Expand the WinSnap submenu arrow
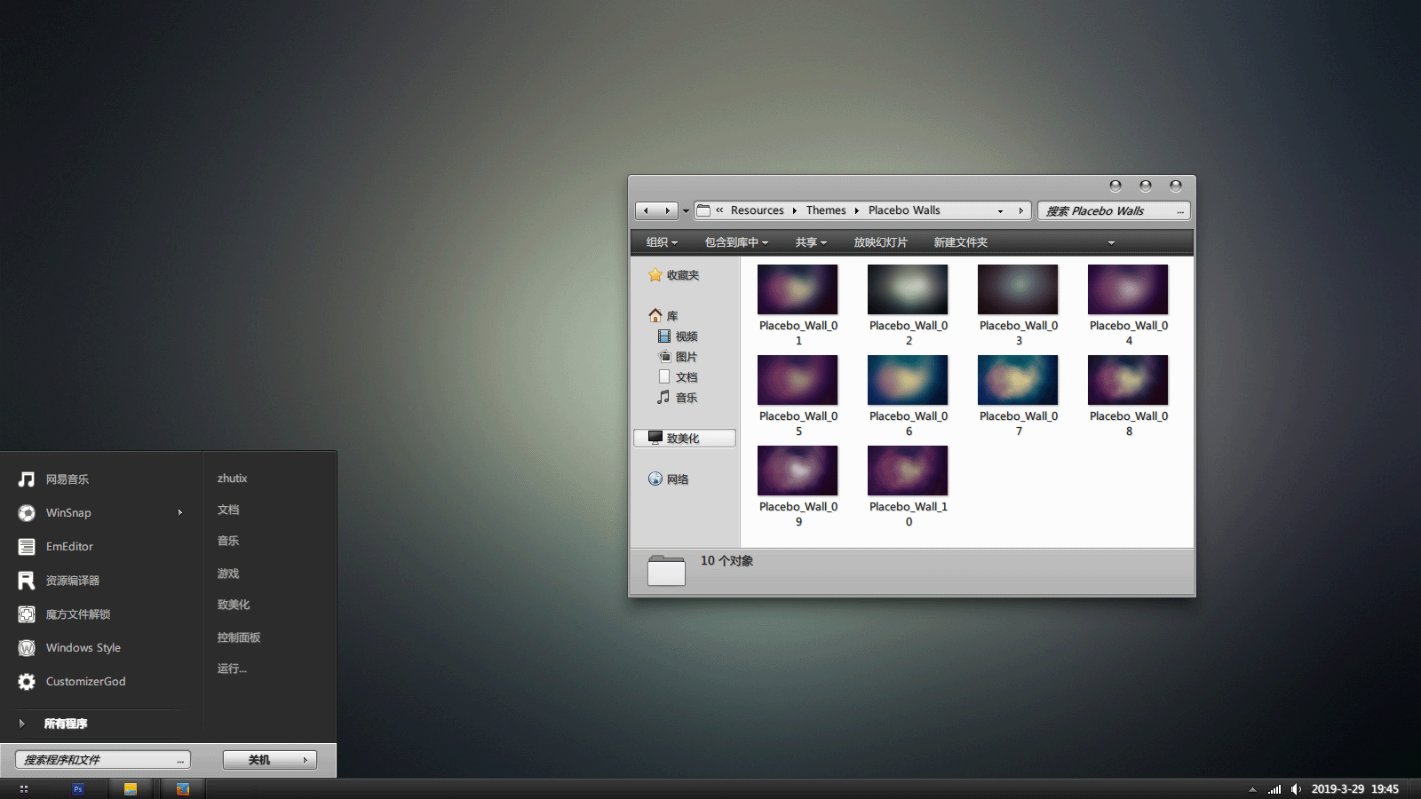Screen dimensions: 1421x799 [180, 513]
